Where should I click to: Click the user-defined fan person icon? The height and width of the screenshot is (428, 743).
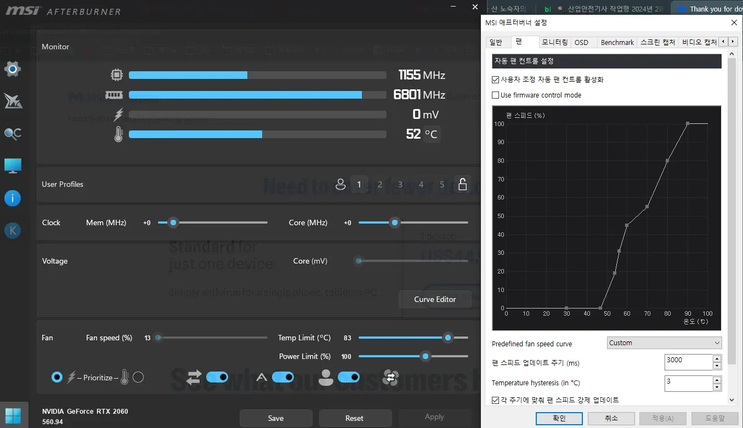326,377
